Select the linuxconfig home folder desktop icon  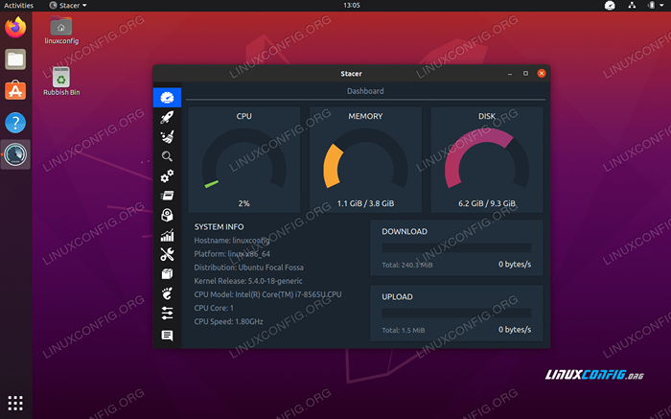[x=61, y=30]
